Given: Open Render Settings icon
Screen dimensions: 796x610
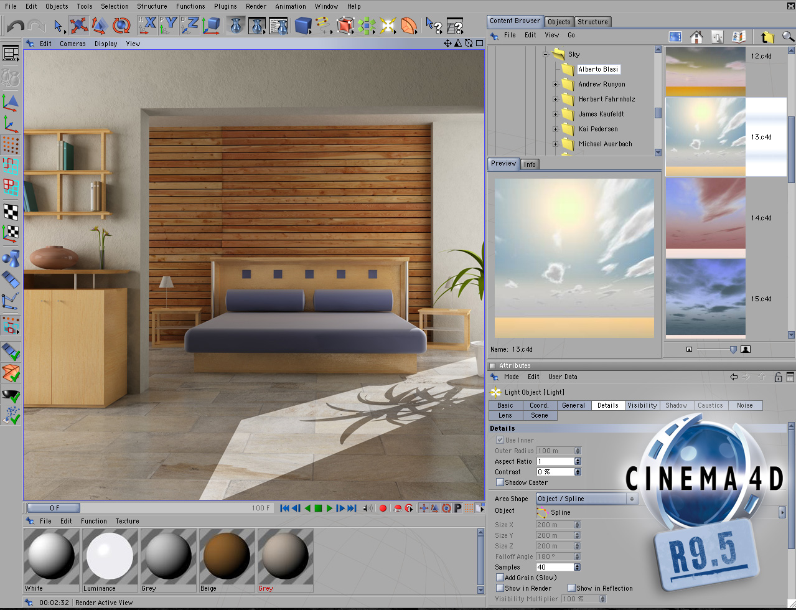Looking at the screenshot, I should [x=278, y=26].
